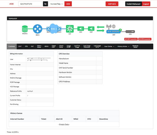Click the Time 4.1599 s text
Screen dimensions: 157x135
tap(13, 132)
